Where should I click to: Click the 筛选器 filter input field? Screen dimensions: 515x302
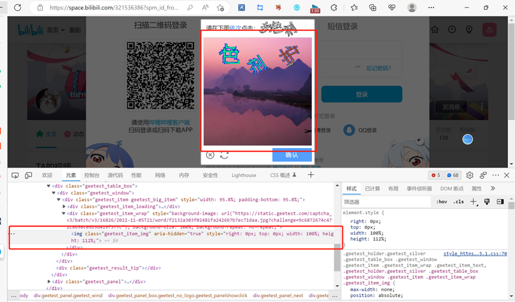pos(386,202)
